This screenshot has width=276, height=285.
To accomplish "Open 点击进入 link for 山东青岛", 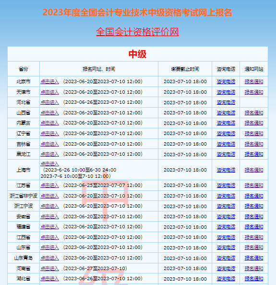I will pos(49,258).
